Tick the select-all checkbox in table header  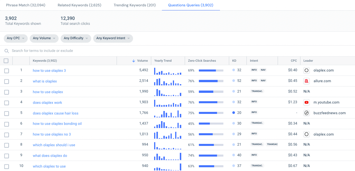pos(6,61)
